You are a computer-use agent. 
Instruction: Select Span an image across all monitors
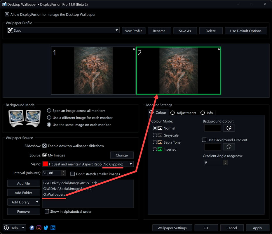pyautogui.click(x=49, y=111)
